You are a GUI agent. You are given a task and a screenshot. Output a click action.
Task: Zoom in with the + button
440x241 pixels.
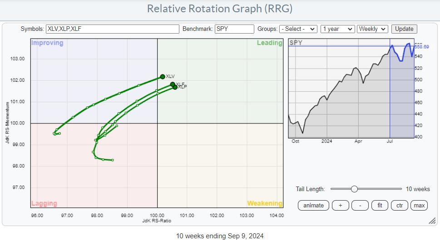coord(340,206)
